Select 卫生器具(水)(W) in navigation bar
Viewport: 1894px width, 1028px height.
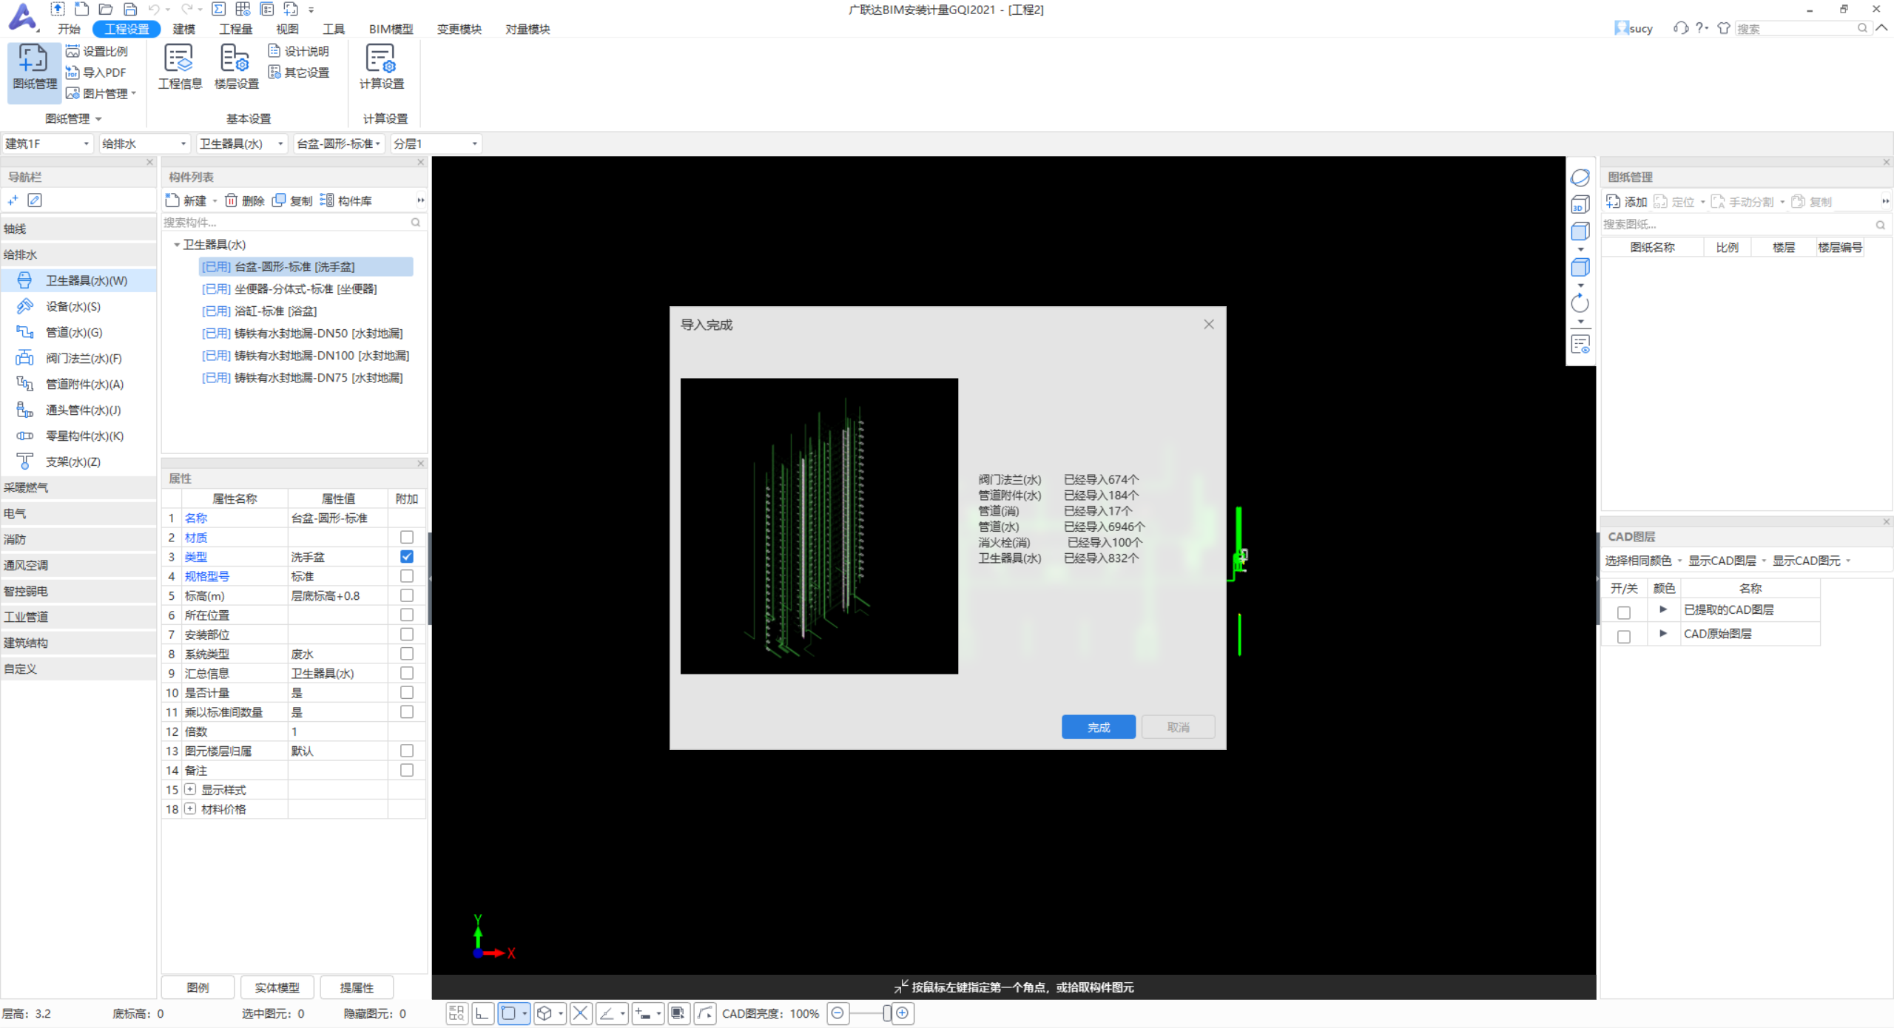click(x=78, y=280)
